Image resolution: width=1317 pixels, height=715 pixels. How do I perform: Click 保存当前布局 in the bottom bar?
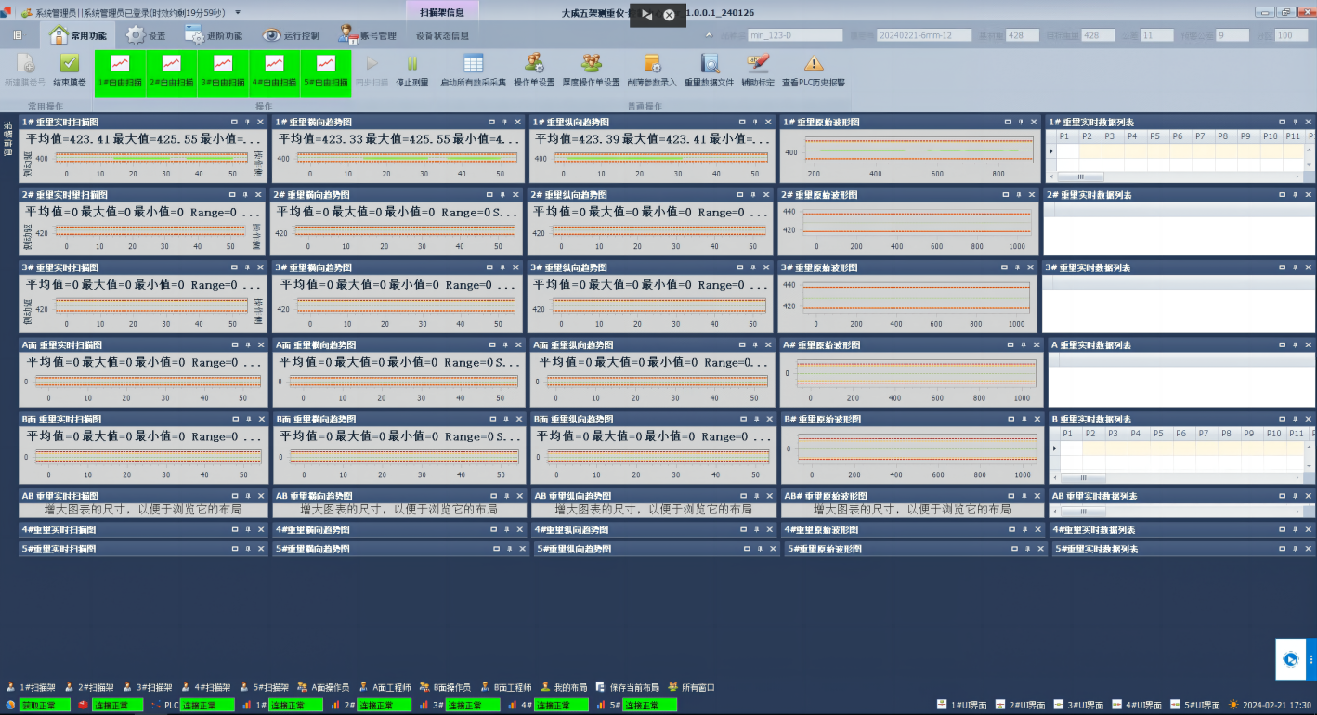(x=627, y=688)
